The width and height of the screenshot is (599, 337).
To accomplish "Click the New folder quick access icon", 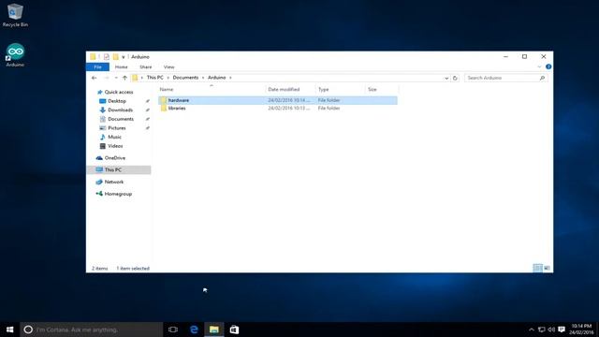I will (116, 57).
